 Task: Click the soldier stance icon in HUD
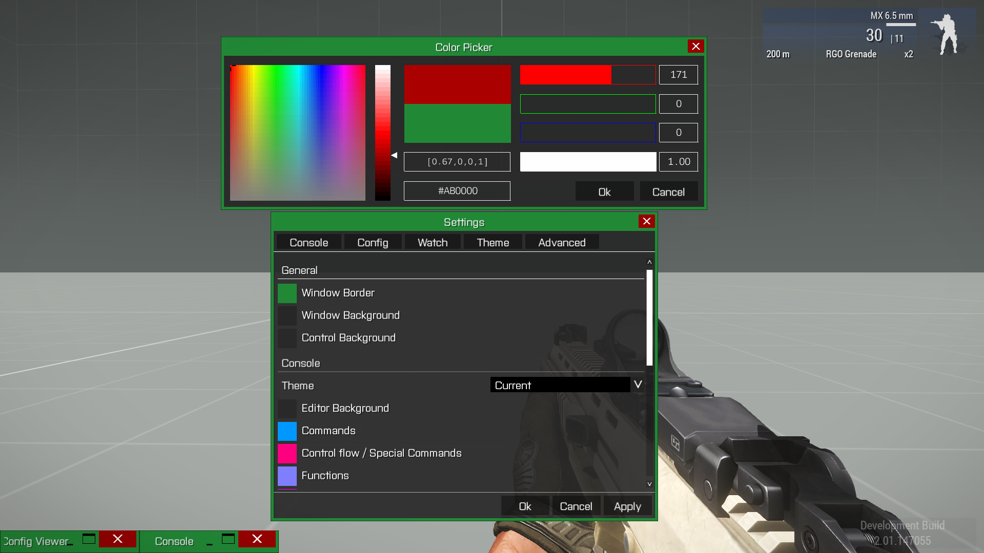coord(947,34)
